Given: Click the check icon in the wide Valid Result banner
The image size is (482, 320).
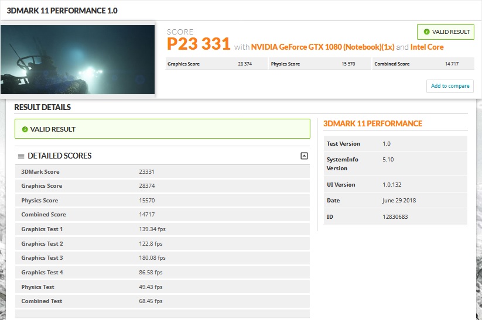Looking at the screenshot, I should point(25,129).
